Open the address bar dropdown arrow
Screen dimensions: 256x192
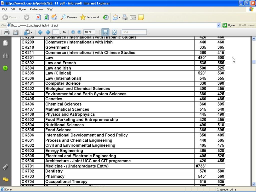[218, 25]
